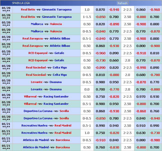Select odds 0.870 for Real Betis match
The image size is (162, 151).
pyautogui.click(x=100, y=10)
